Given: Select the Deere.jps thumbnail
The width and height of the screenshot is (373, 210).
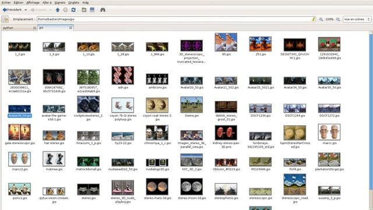Looking at the screenshot, I should [192, 104].
